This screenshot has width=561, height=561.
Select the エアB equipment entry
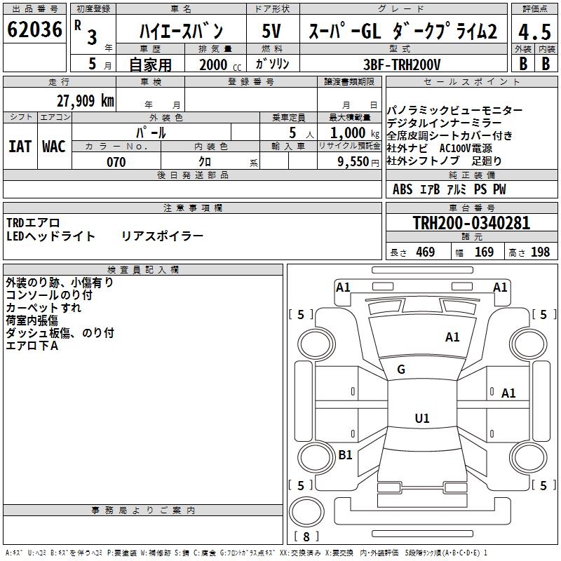coord(429,189)
